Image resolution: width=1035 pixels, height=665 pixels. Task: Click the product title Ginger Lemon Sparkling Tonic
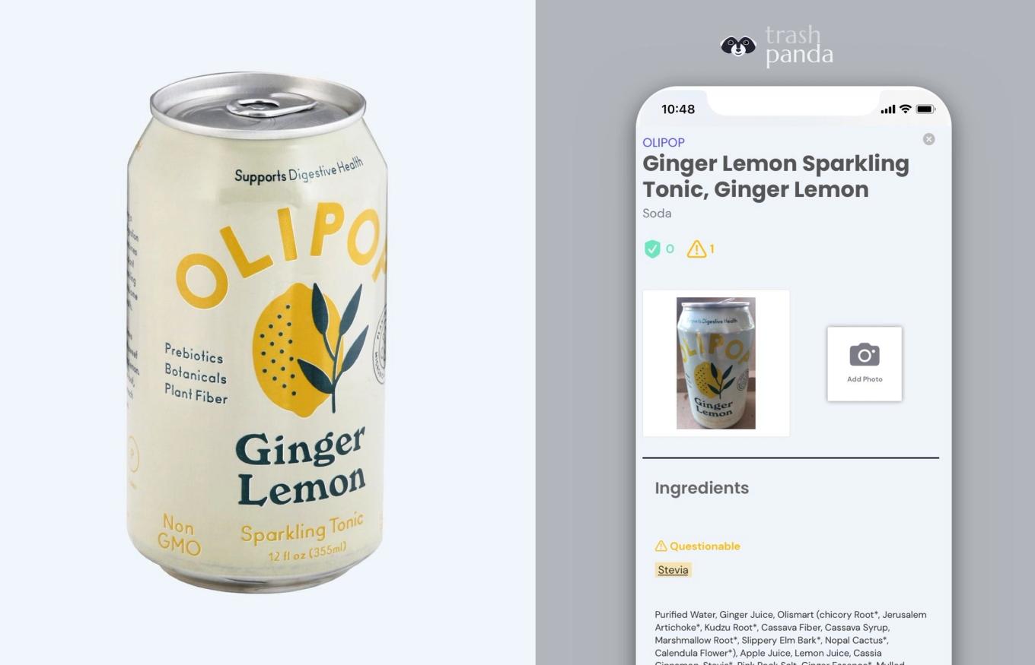coord(775,176)
